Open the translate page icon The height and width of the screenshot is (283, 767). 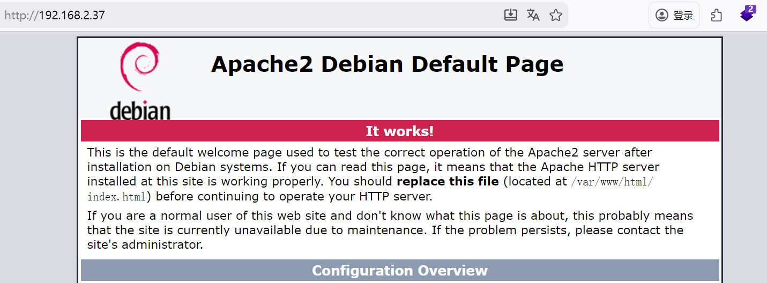(533, 15)
